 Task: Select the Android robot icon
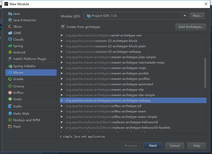click(x=10, y=52)
